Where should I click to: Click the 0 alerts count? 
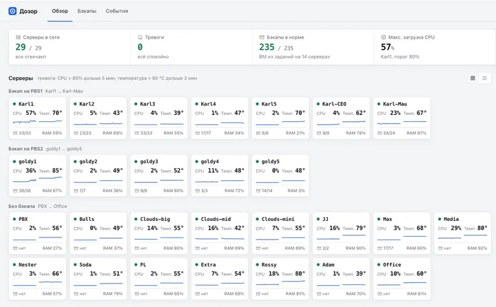pos(140,47)
